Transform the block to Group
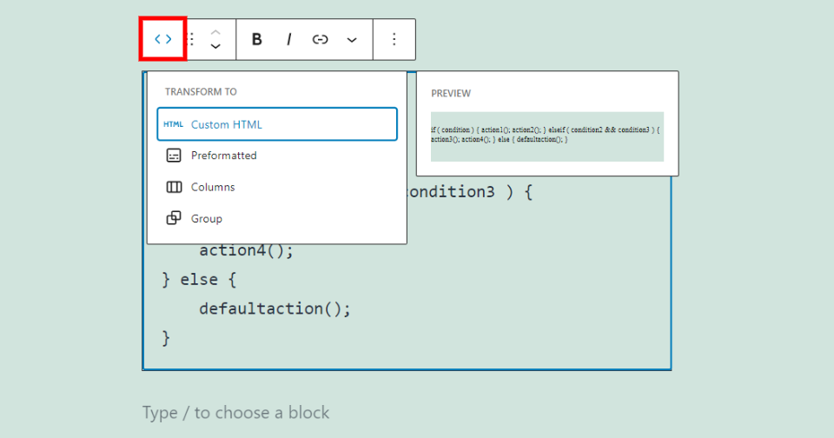The image size is (834, 438). (x=207, y=218)
